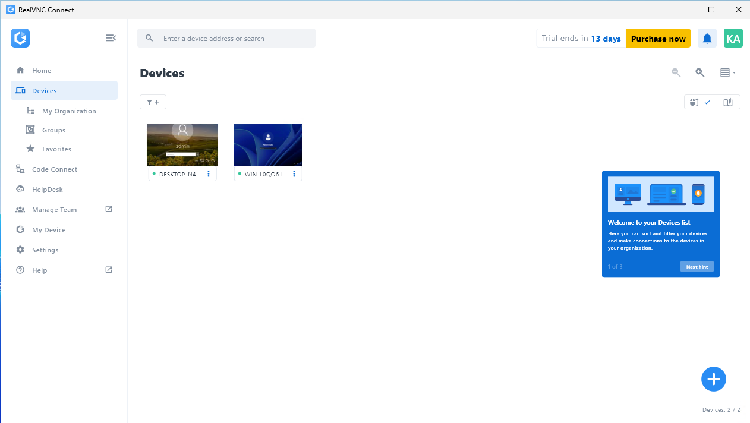
Task: Go to the Home menu item
Action: 42,70
